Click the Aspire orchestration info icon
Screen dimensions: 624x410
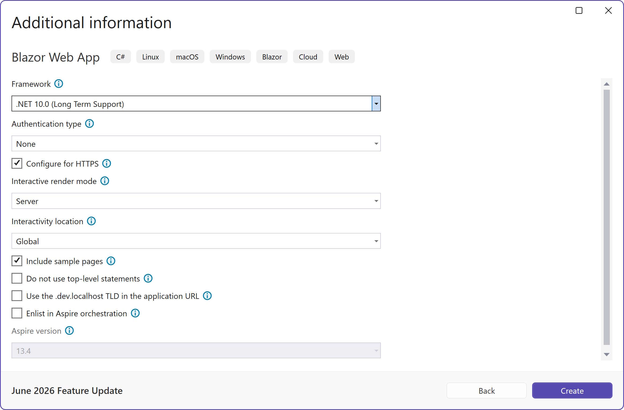tap(135, 313)
